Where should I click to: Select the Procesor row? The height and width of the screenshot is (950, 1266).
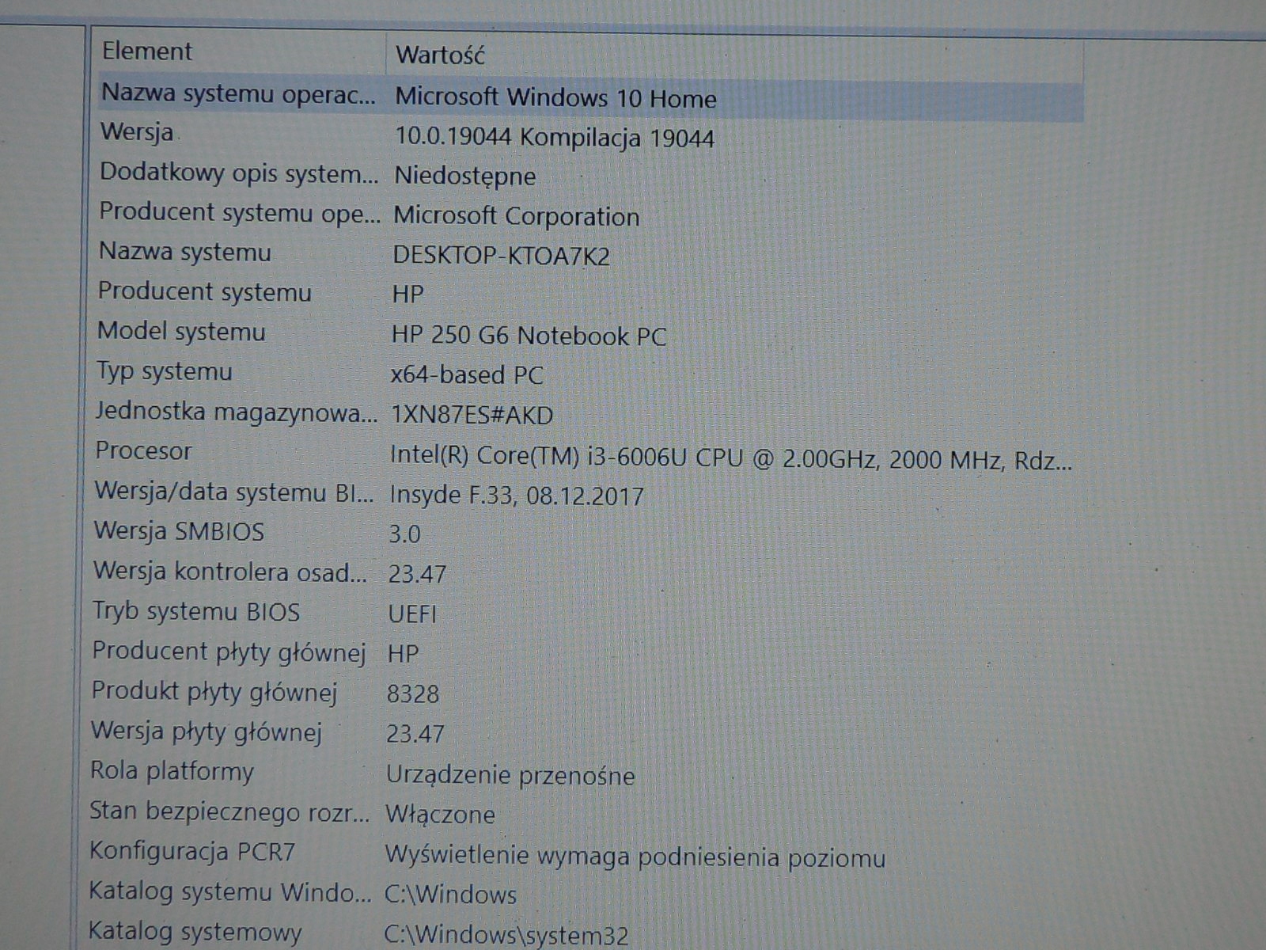pos(143,452)
